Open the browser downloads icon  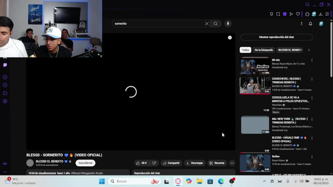click(x=321, y=14)
